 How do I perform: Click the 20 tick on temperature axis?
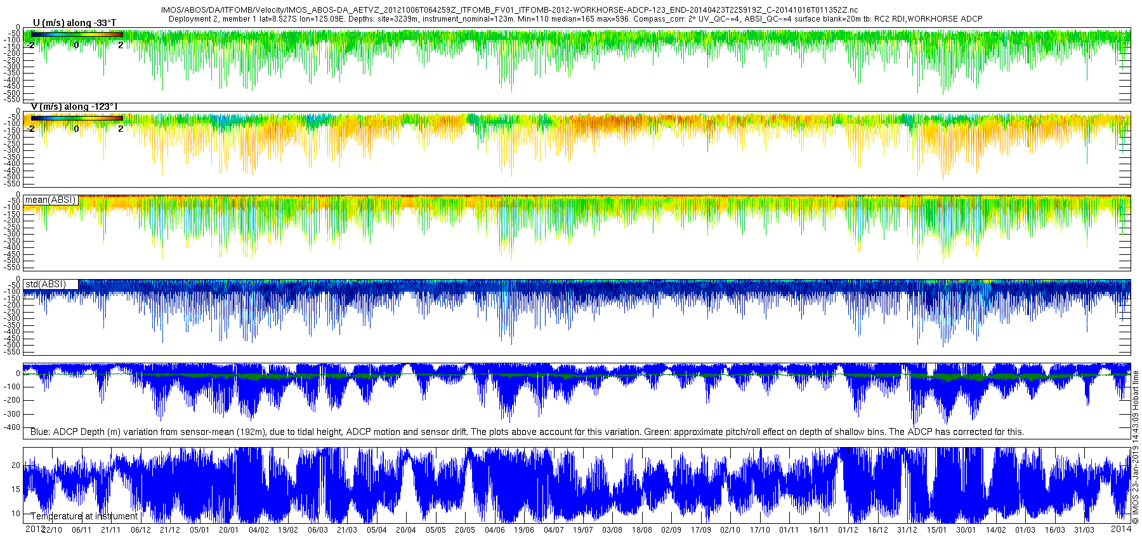pos(16,465)
